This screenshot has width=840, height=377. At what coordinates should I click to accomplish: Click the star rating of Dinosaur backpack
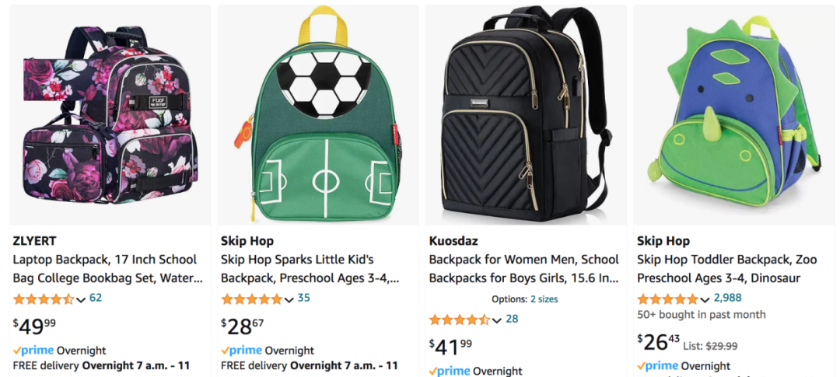667,298
